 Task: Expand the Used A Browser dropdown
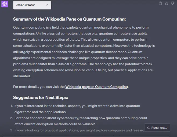coord(32,5)
